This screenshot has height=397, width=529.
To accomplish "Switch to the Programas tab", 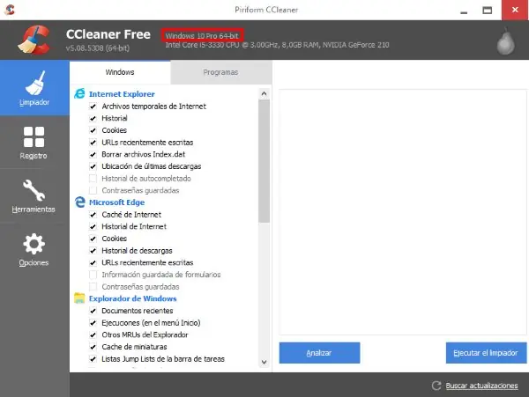I will click(220, 72).
